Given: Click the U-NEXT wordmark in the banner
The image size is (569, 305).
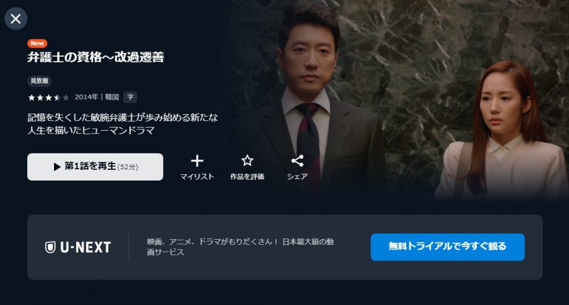Looking at the screenshot, I should coord(86,248).
